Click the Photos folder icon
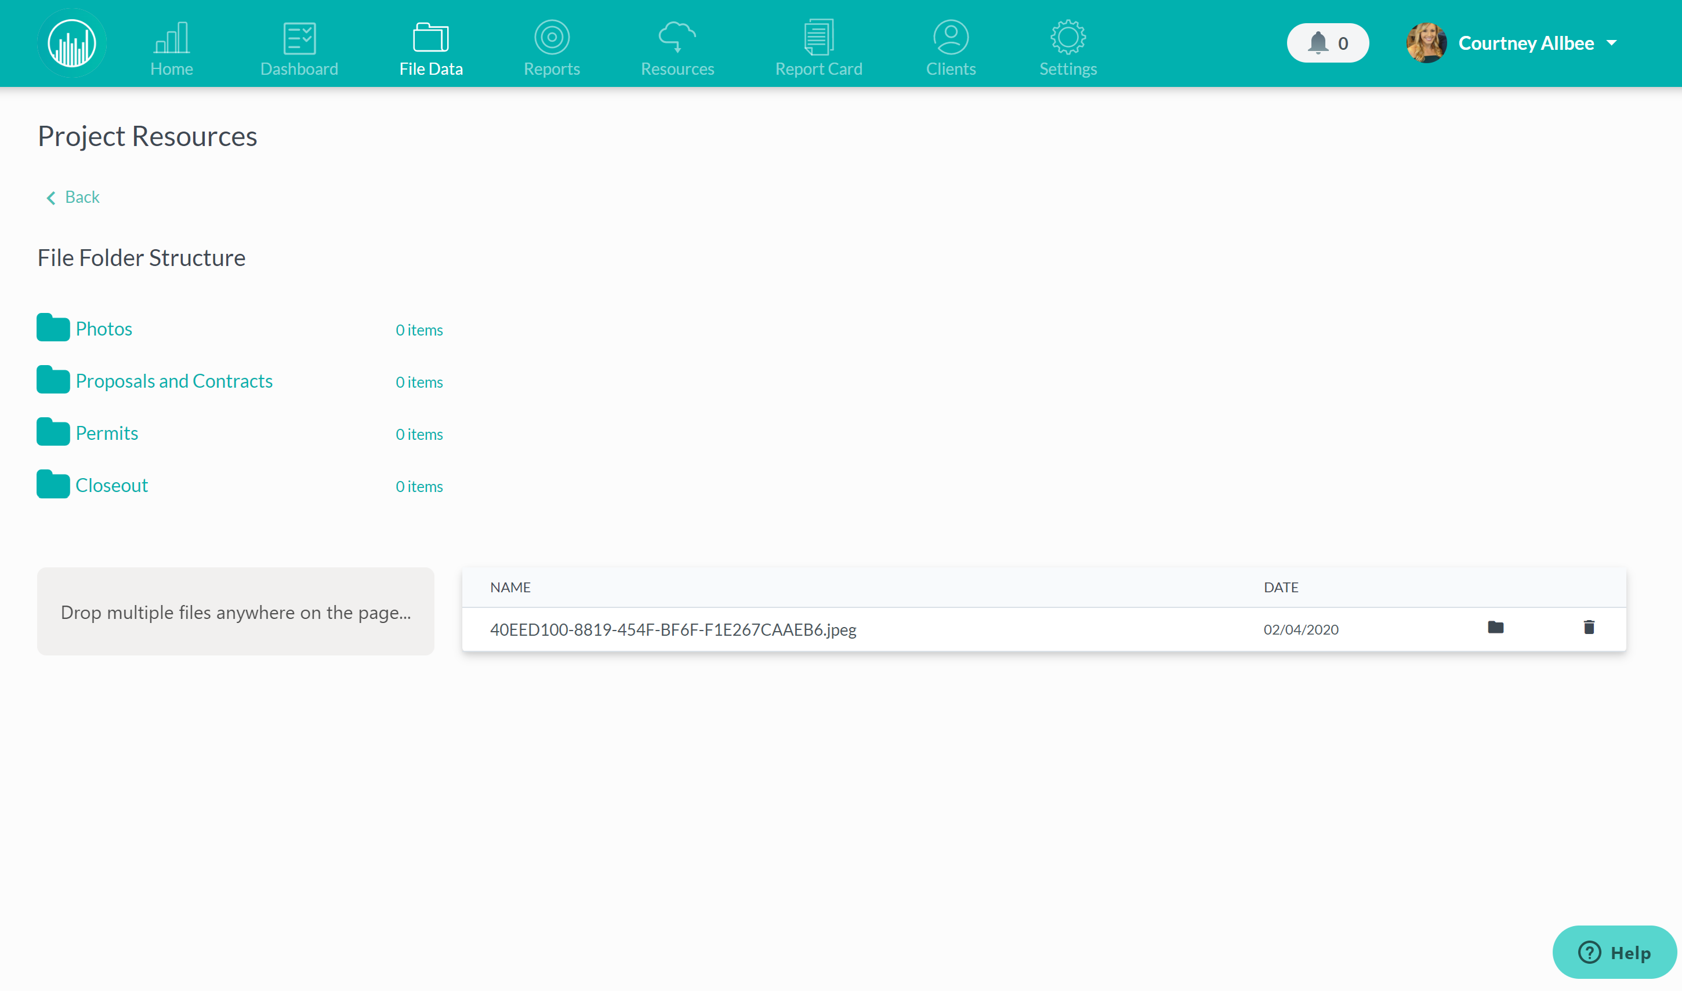 53,328
